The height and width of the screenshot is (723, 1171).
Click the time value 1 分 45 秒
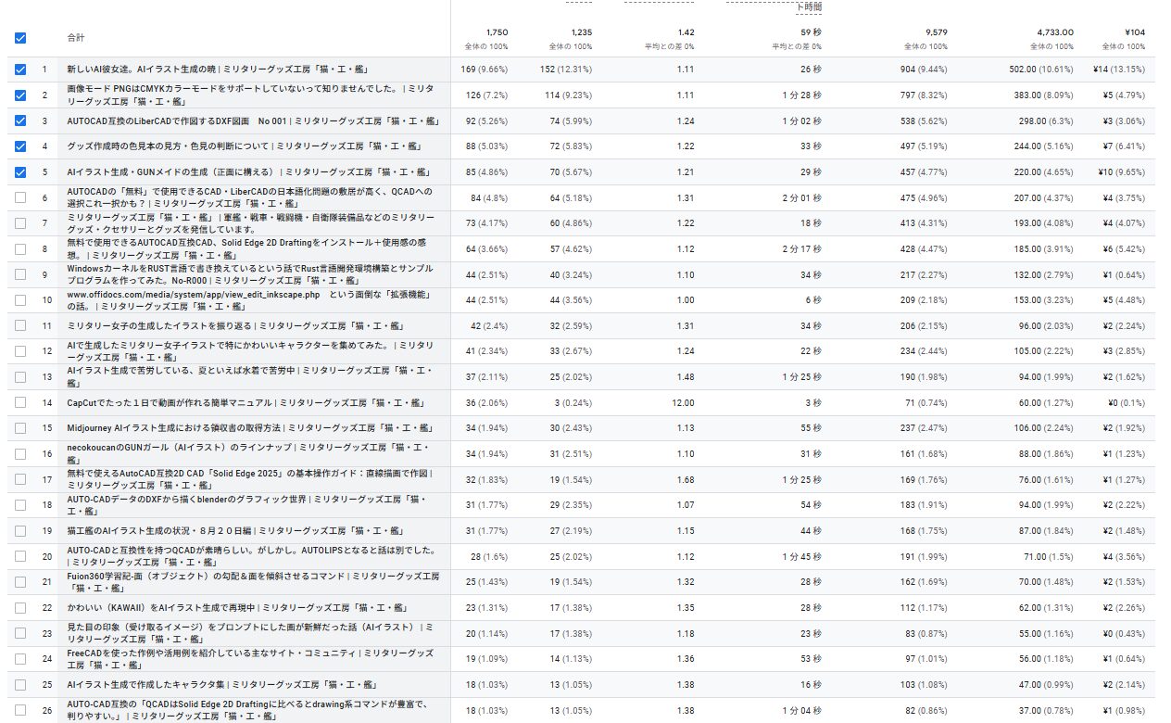click(x=804, y=556)
